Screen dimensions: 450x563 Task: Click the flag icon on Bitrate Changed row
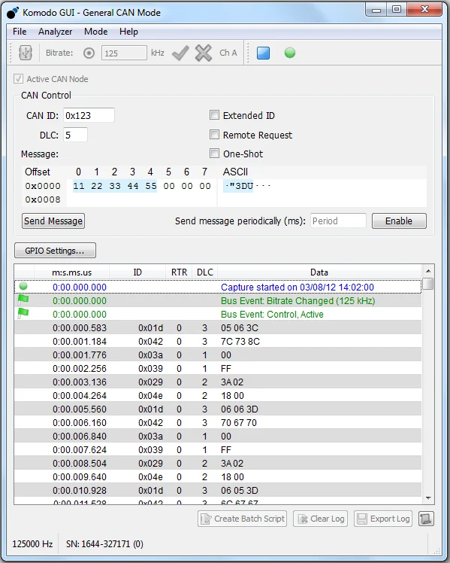click(23, 300)
